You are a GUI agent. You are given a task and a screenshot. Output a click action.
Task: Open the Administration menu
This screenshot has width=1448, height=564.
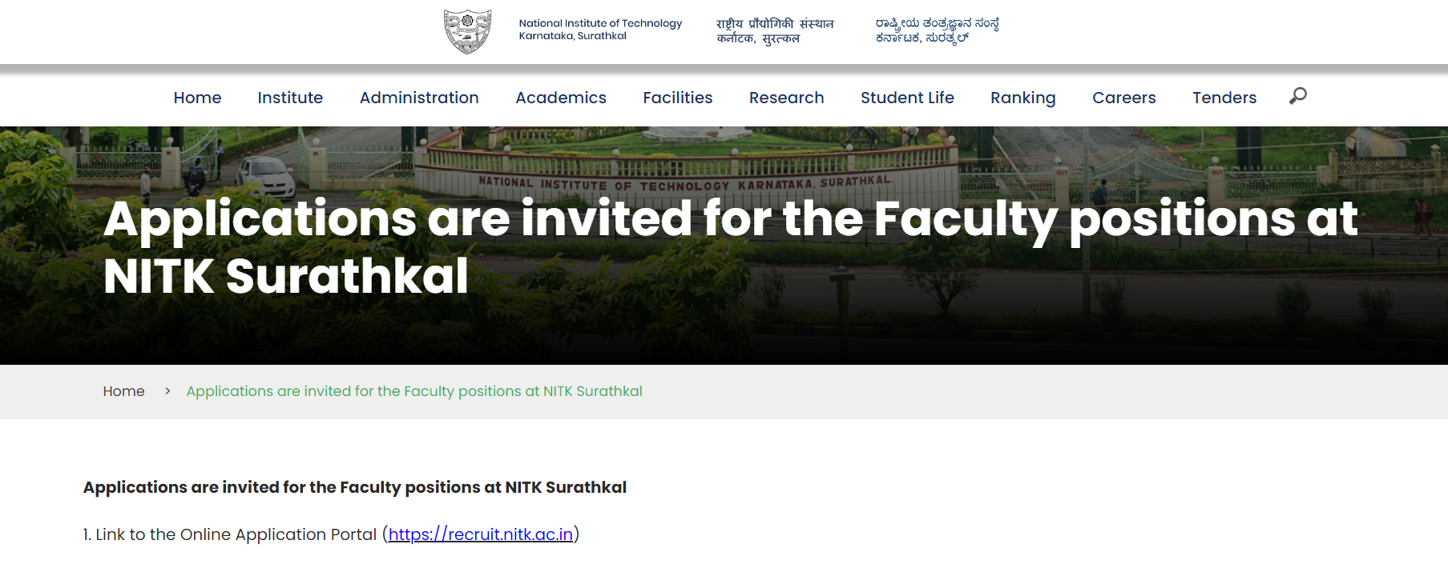coord(419,98)
